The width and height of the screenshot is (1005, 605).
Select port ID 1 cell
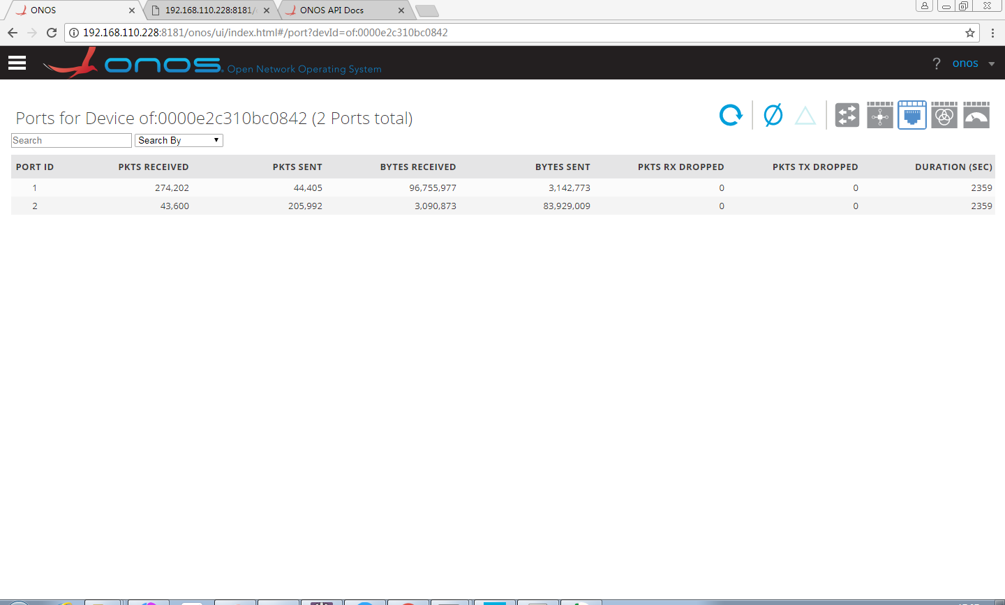tap(35, 187)
